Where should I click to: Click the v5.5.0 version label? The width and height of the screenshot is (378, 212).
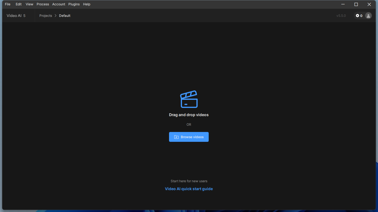tap(341, 16)
